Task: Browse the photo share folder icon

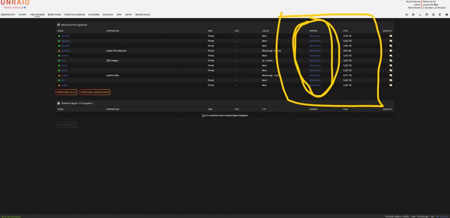Action: [x=391, y=70]
